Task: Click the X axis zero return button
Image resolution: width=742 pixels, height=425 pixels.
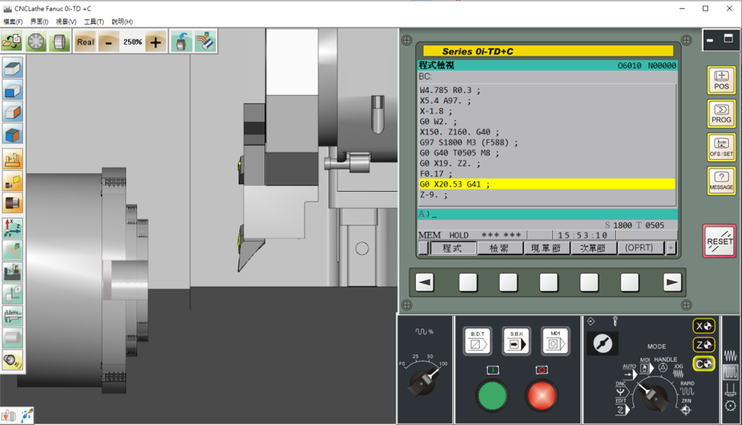Action: click(703, 326)
